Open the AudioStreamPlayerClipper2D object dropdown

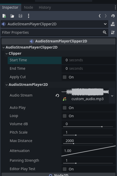pyautogui.click(x=54, y=24)
